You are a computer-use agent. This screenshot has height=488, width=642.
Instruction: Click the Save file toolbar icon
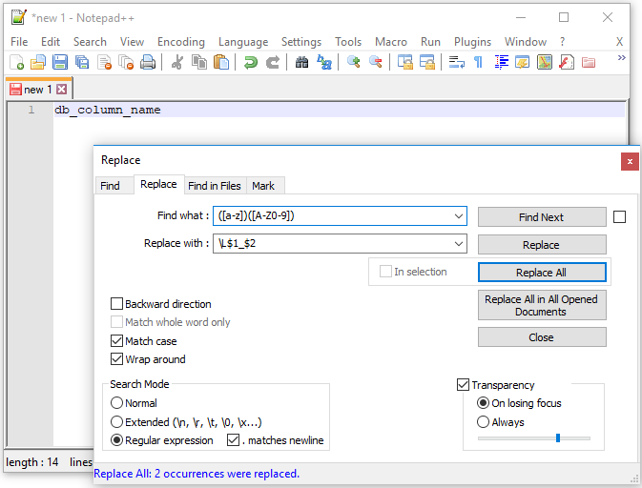coord(60,62)
